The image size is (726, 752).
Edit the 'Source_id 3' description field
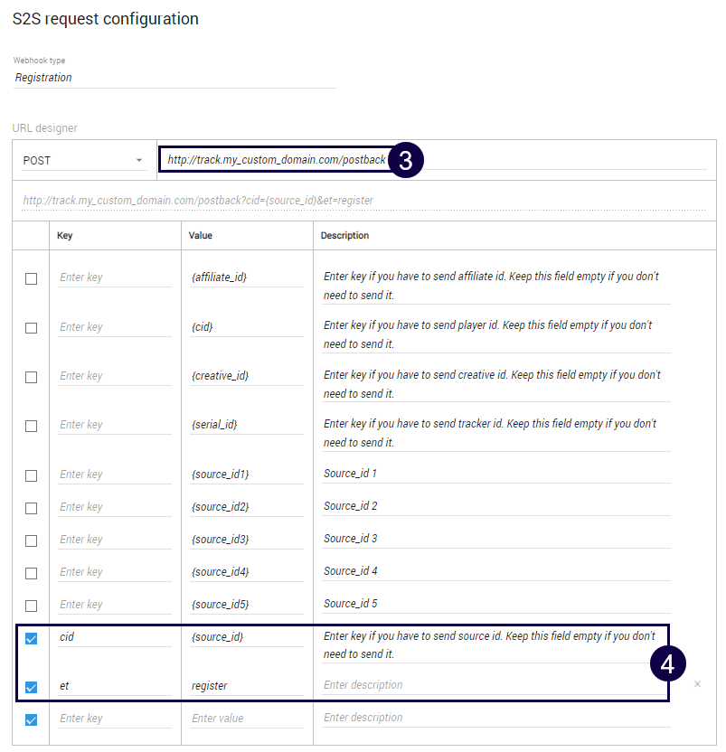click(x=495, y=539)
